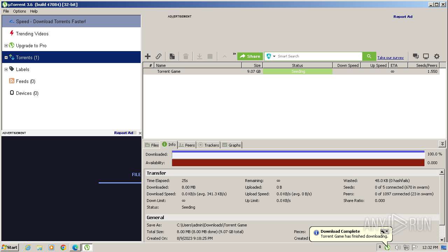The width and height of the screenshot is (448, 252).
Task: Click inside the Smart Search field
Action: 319,56
